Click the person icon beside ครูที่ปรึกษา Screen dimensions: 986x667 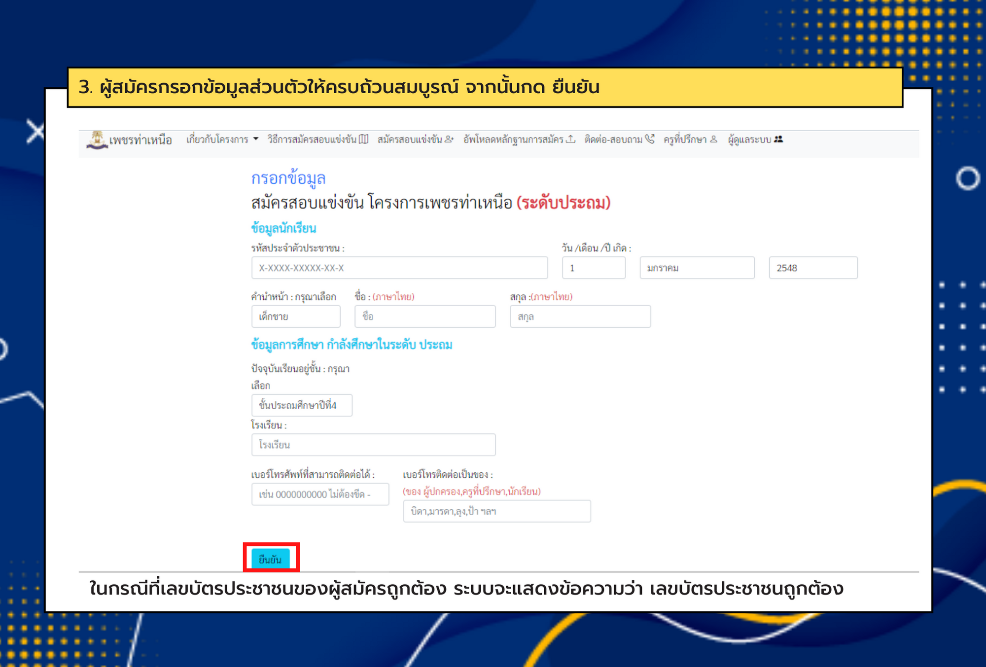click(x=713, y=140)
